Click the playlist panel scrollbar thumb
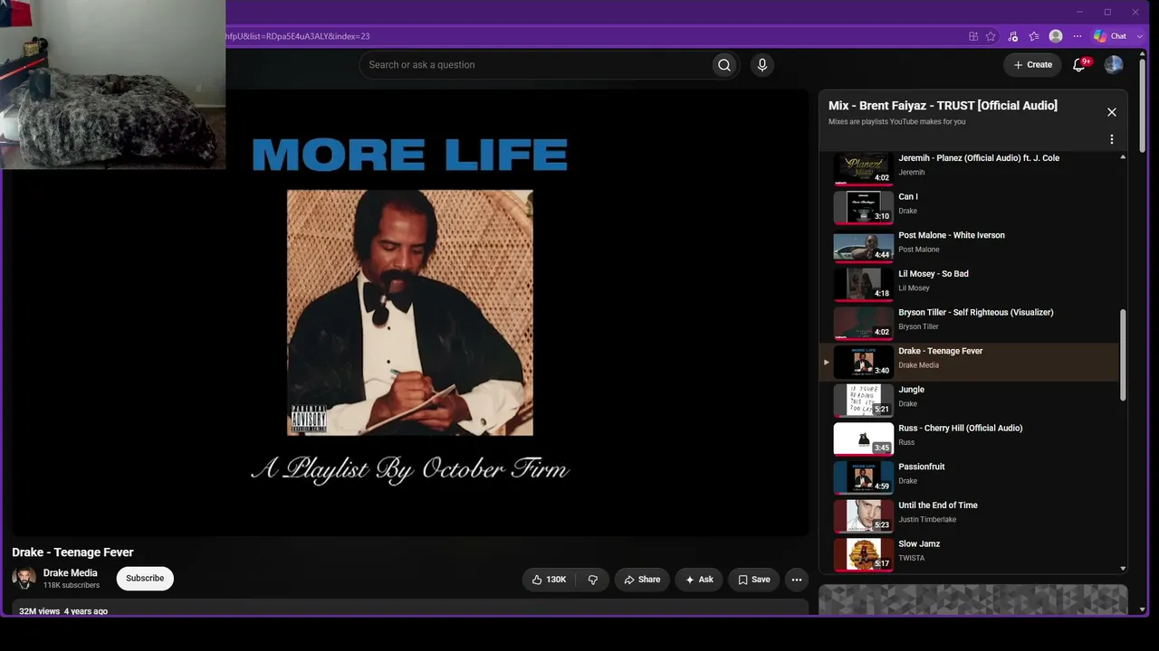1159x651 pixels. (1123, 355)
